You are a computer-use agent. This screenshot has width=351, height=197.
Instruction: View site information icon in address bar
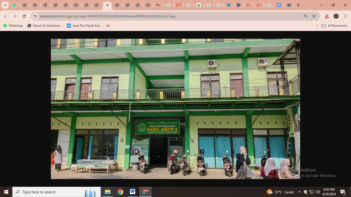click(35, 16)
